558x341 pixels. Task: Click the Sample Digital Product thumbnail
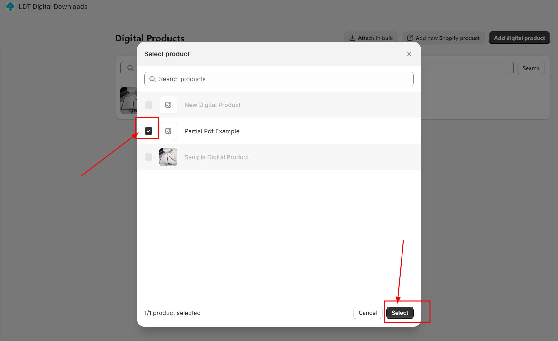(x=168, y=157)
